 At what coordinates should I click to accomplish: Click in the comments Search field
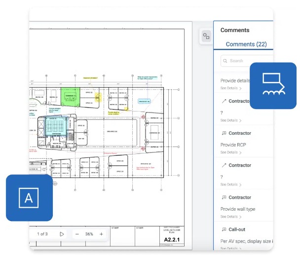click(x=242, y=61)
